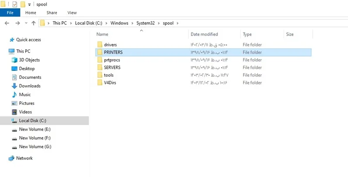Click Properties checkmark icon in title bar

pos(15,4)
